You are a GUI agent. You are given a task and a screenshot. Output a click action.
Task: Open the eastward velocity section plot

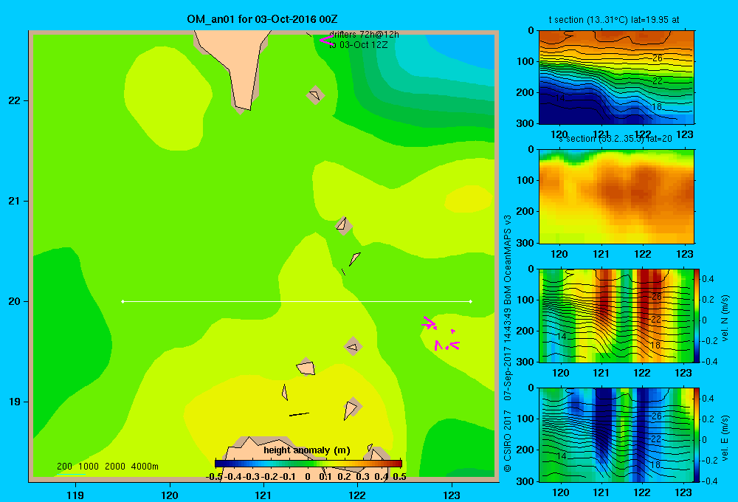pos(616,434)
